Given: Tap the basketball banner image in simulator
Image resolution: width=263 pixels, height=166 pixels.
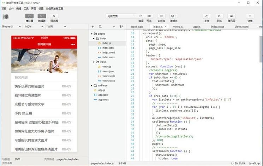Looking at the screenshot, I should point(44,61).
